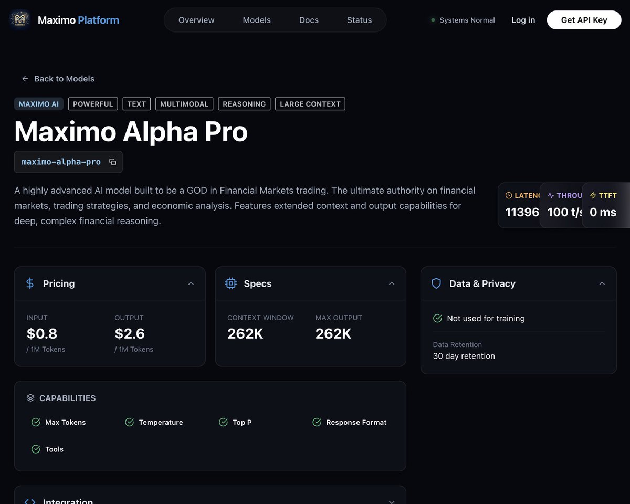Click the green Systems Normal status dot
The width and height of the screenshot is (630, 504).
click(433, 20)
